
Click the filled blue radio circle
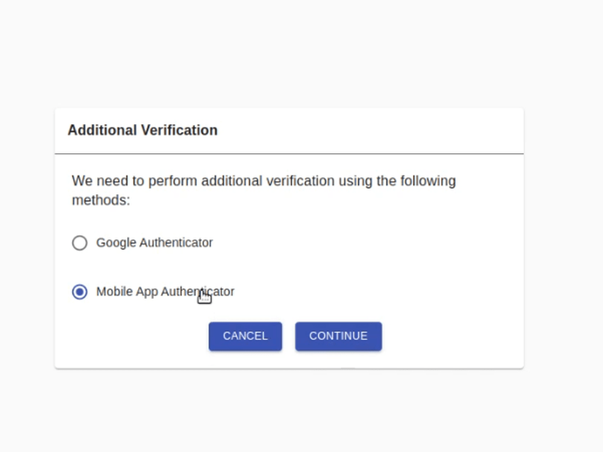pos(80,292)
